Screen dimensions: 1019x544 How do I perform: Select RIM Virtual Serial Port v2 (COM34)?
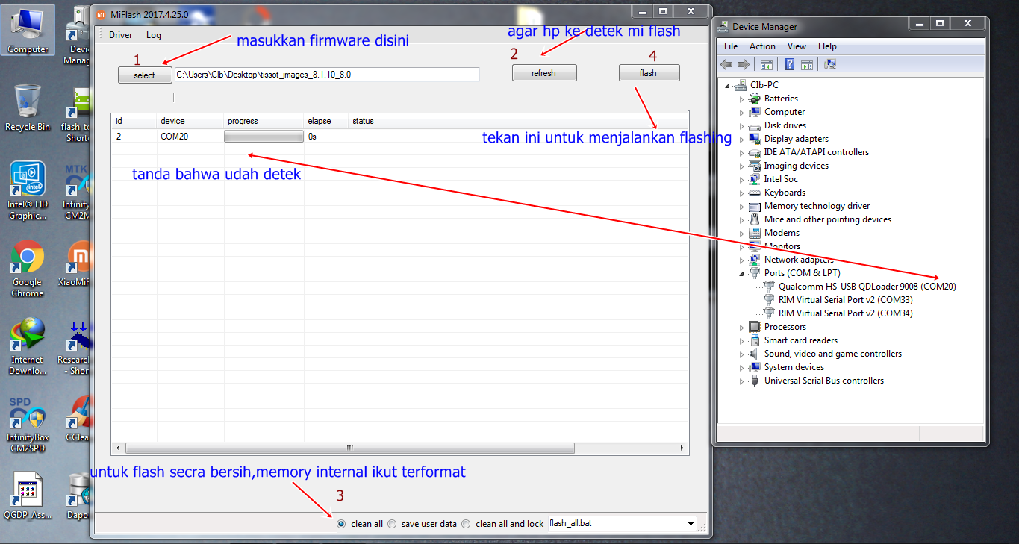coord(845,313)
